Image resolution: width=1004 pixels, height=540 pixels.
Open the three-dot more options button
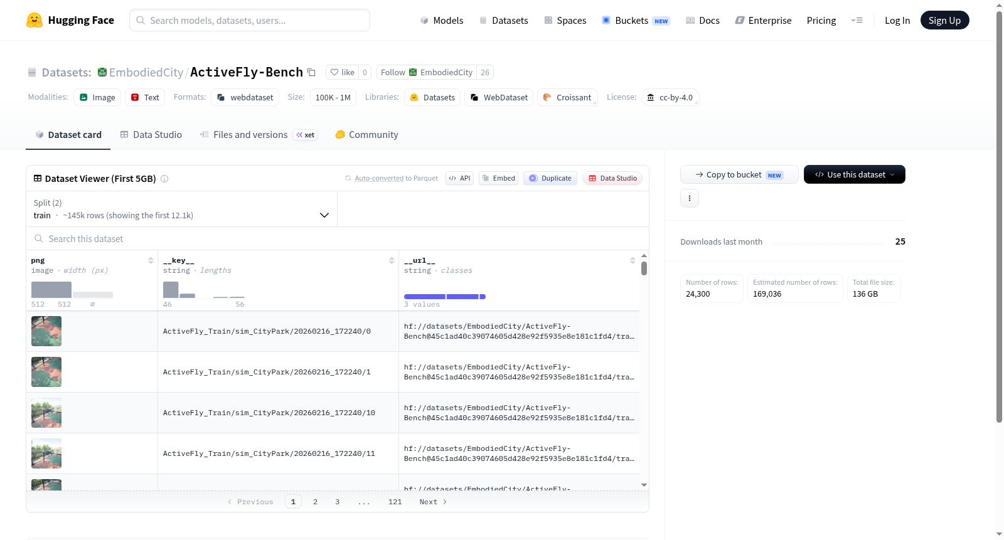(x=690, y=198)
